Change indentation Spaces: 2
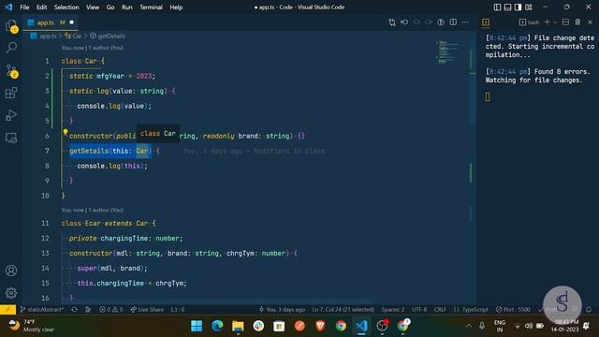 pos(393,310)
